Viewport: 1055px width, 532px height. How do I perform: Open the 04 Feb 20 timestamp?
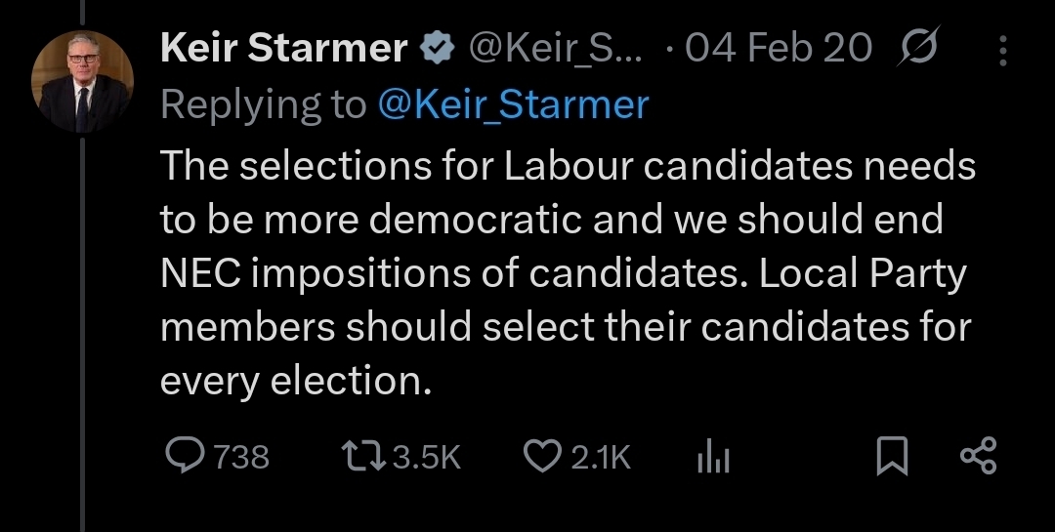[x=778, y=49]
